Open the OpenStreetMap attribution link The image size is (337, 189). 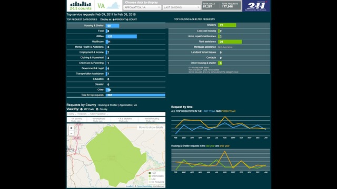pyautogui.click(x=144, y=186)
